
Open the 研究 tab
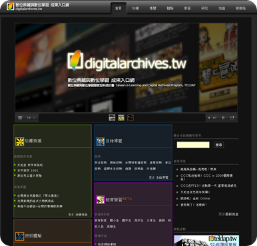pos(204,8)
